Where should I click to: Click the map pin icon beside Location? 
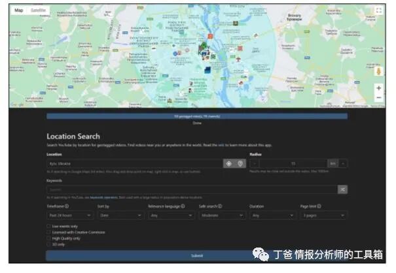240,163
